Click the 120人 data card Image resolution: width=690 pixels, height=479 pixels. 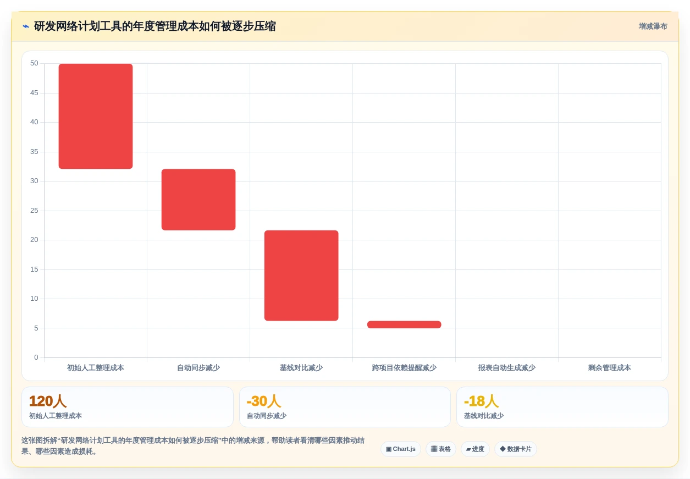coord(128,407)
